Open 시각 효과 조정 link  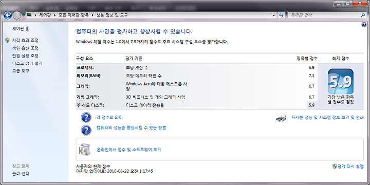click(25, 41)
